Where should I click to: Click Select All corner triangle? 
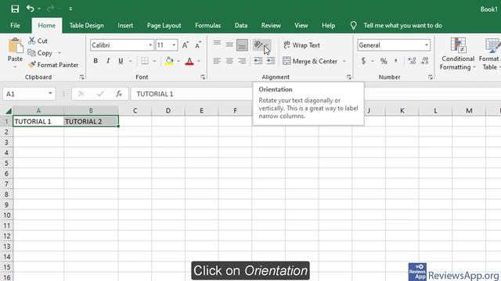tap(9, 111)
